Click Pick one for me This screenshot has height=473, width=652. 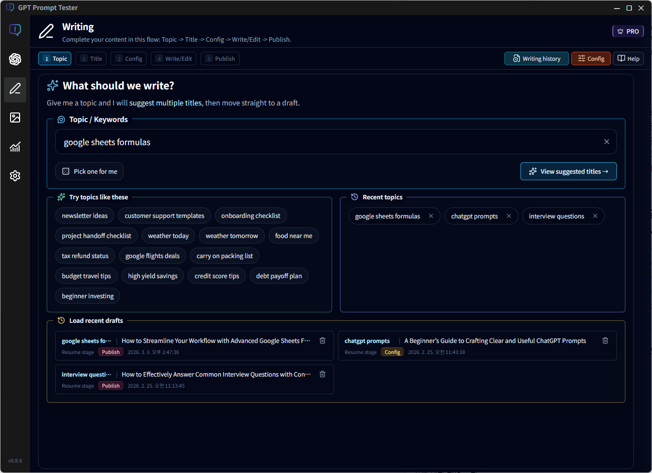[89, 171]
